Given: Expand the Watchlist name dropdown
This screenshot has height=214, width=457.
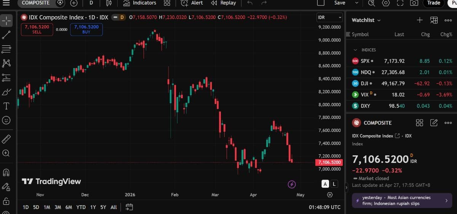Looking at the screenshot, I should point(366,20).
